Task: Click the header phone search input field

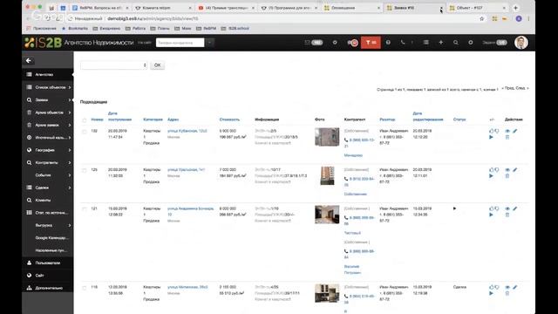Action: tap(180, 43)
